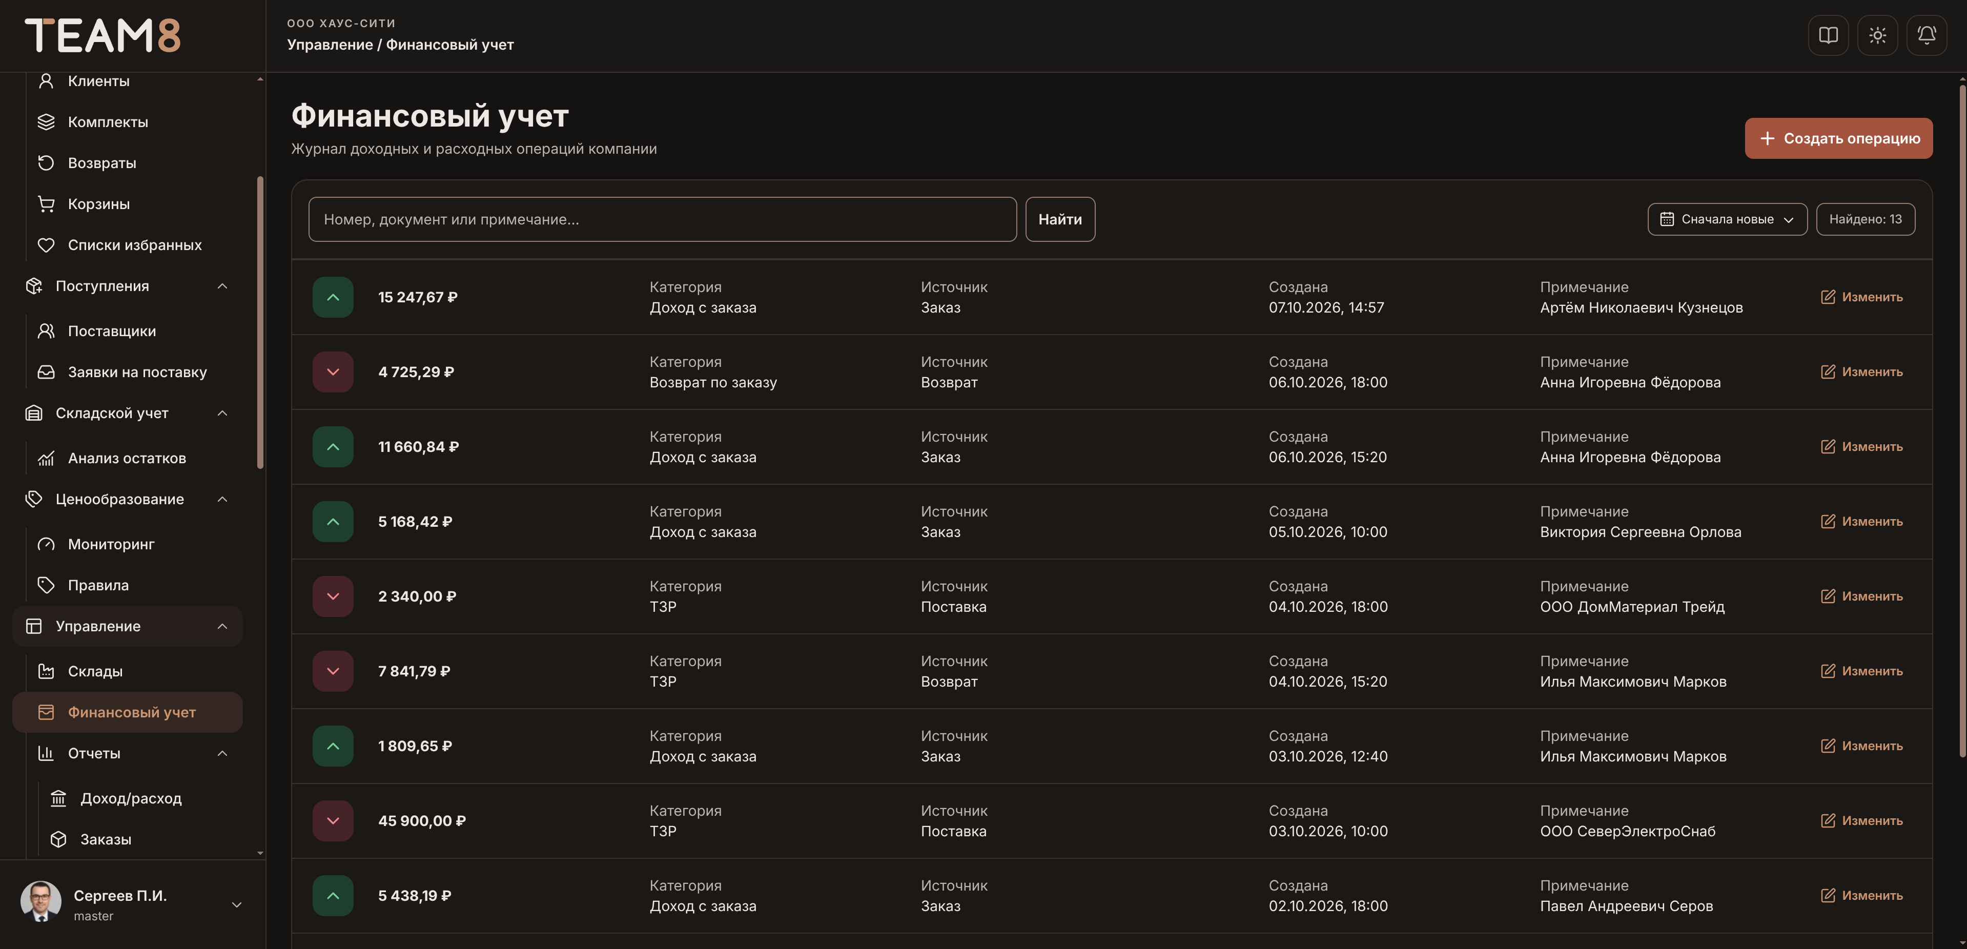Toggle light theme sun icon

pos(1877,35)
